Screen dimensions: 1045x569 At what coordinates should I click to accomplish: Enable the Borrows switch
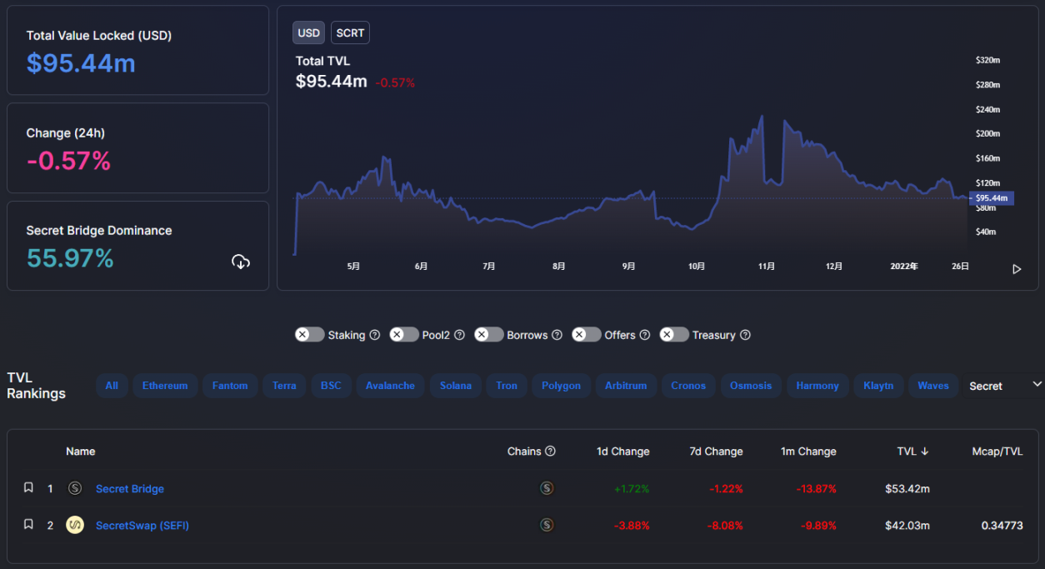489,334
